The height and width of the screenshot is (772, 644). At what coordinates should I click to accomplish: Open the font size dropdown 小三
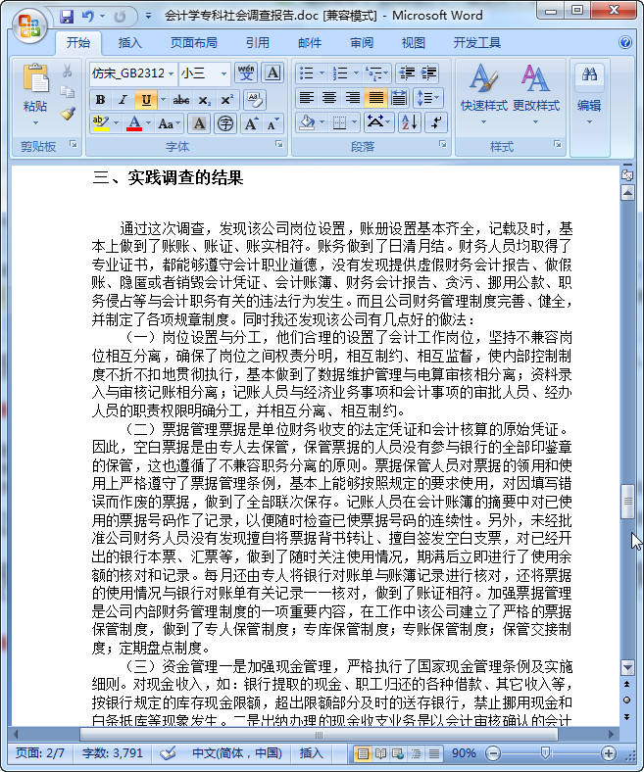tap(204, 73)
